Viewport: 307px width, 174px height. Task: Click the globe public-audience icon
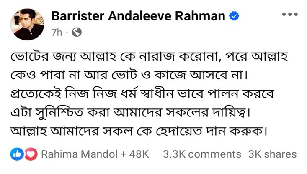(77, 32)
